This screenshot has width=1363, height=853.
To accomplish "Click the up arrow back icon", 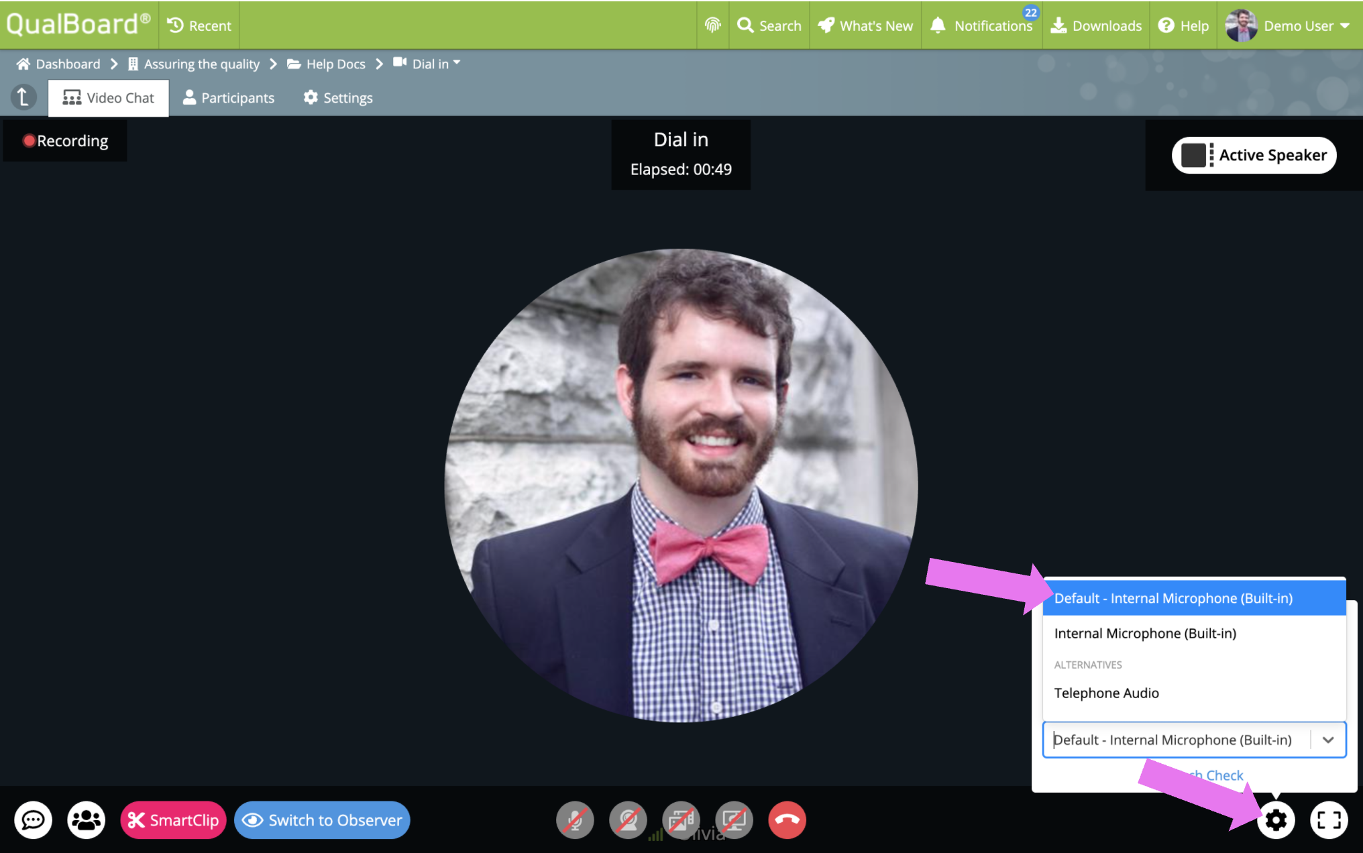I will pyautogui.click(x=23, y=97).
